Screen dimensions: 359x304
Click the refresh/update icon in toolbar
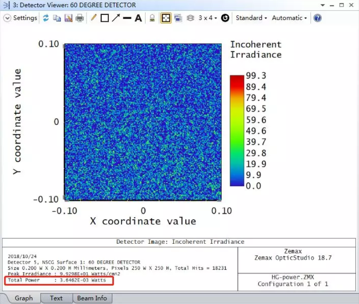tap(46, 18)
